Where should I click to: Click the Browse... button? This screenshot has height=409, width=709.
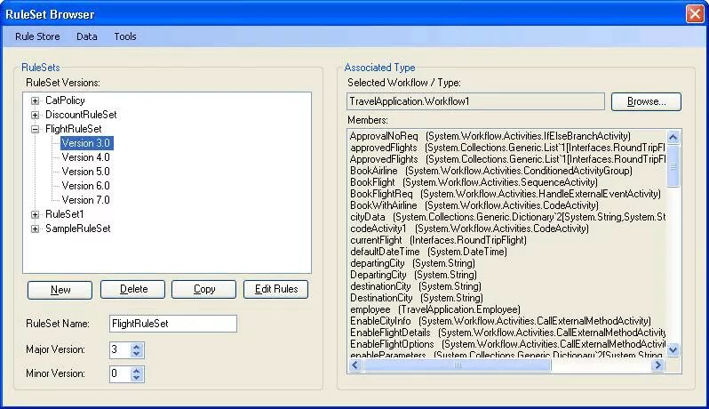[646, 101]
